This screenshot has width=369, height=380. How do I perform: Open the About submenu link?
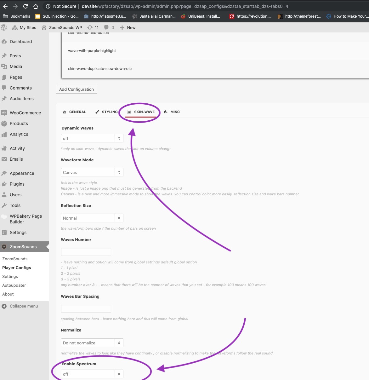[x=8, y=294]
